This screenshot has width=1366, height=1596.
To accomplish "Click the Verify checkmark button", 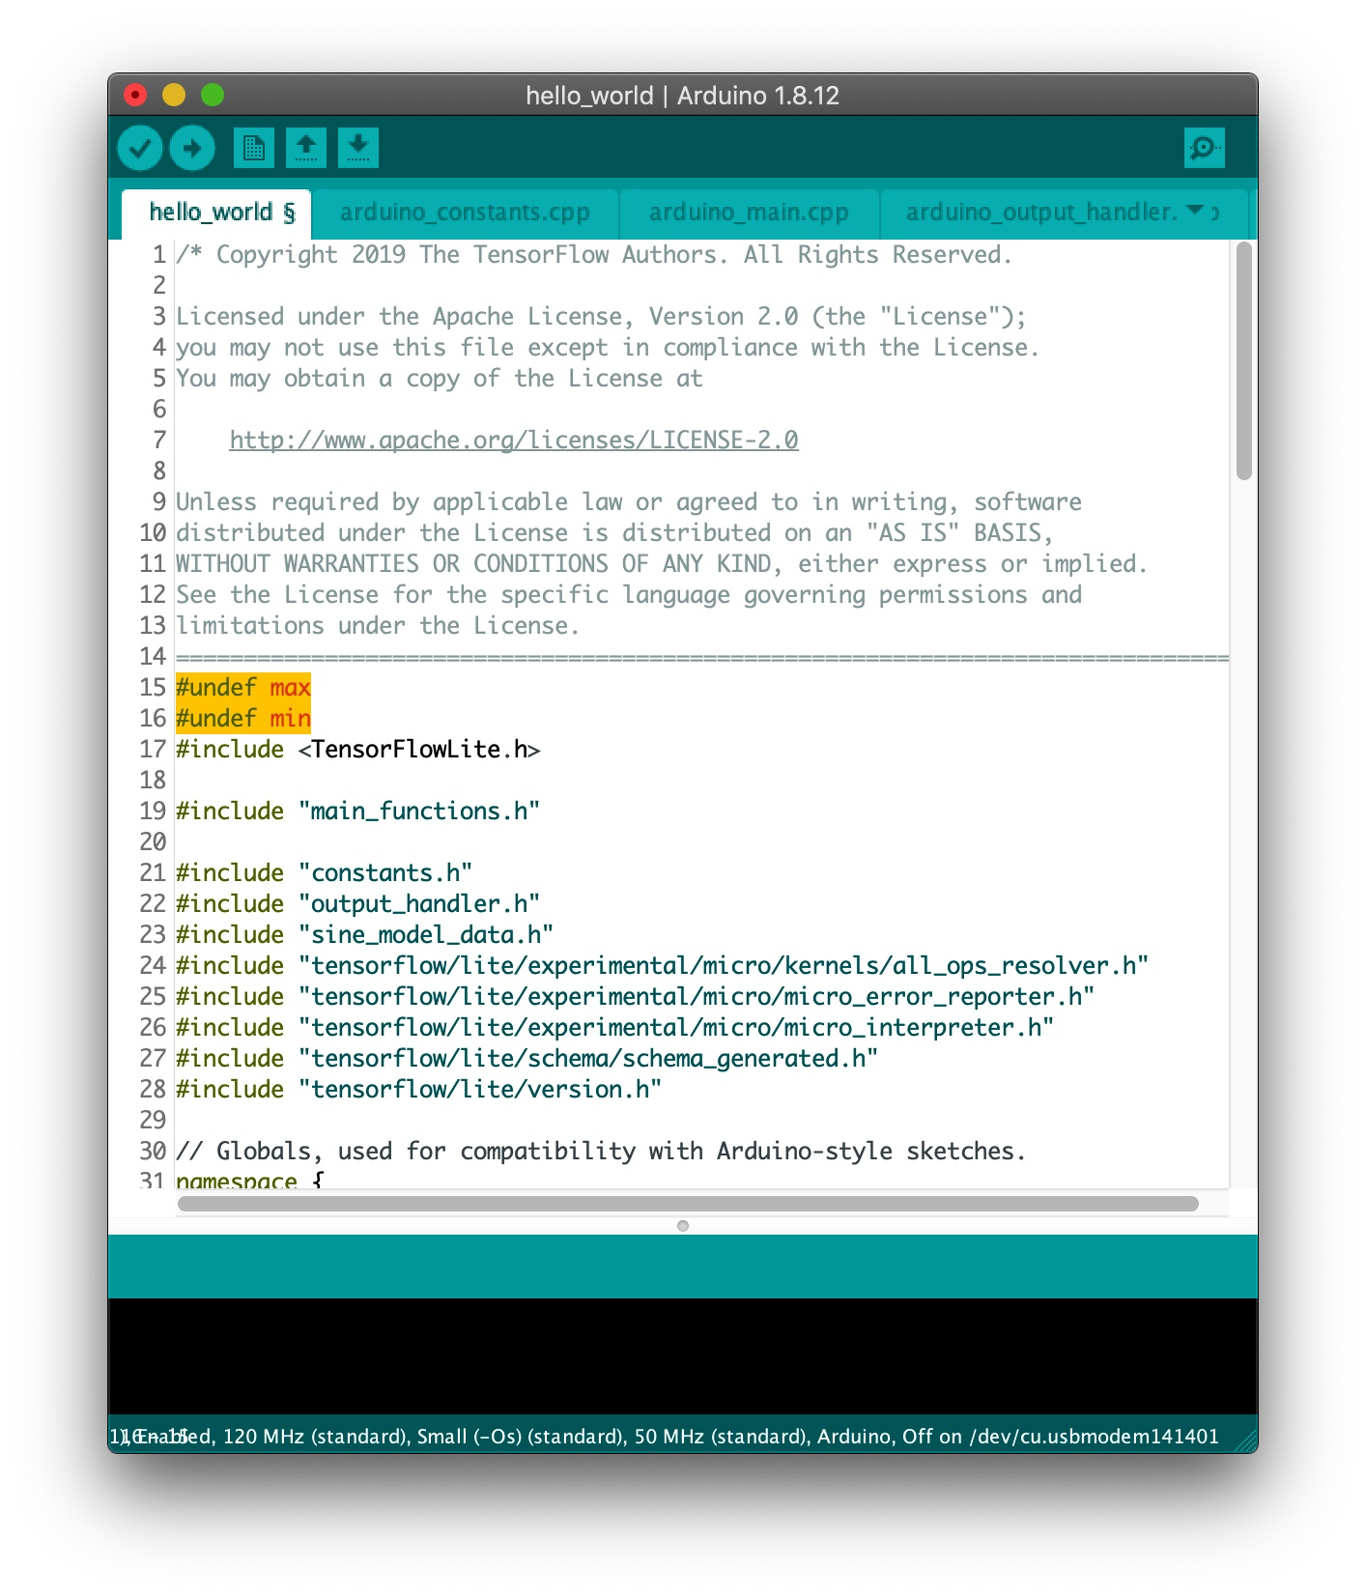I will (140, 149).
